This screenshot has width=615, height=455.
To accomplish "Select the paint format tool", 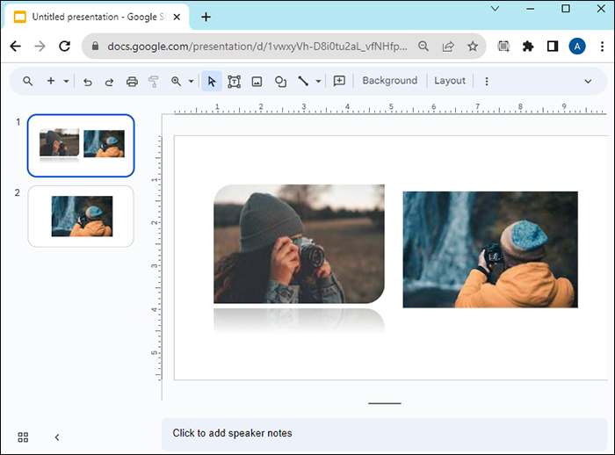I will point(154,81).
